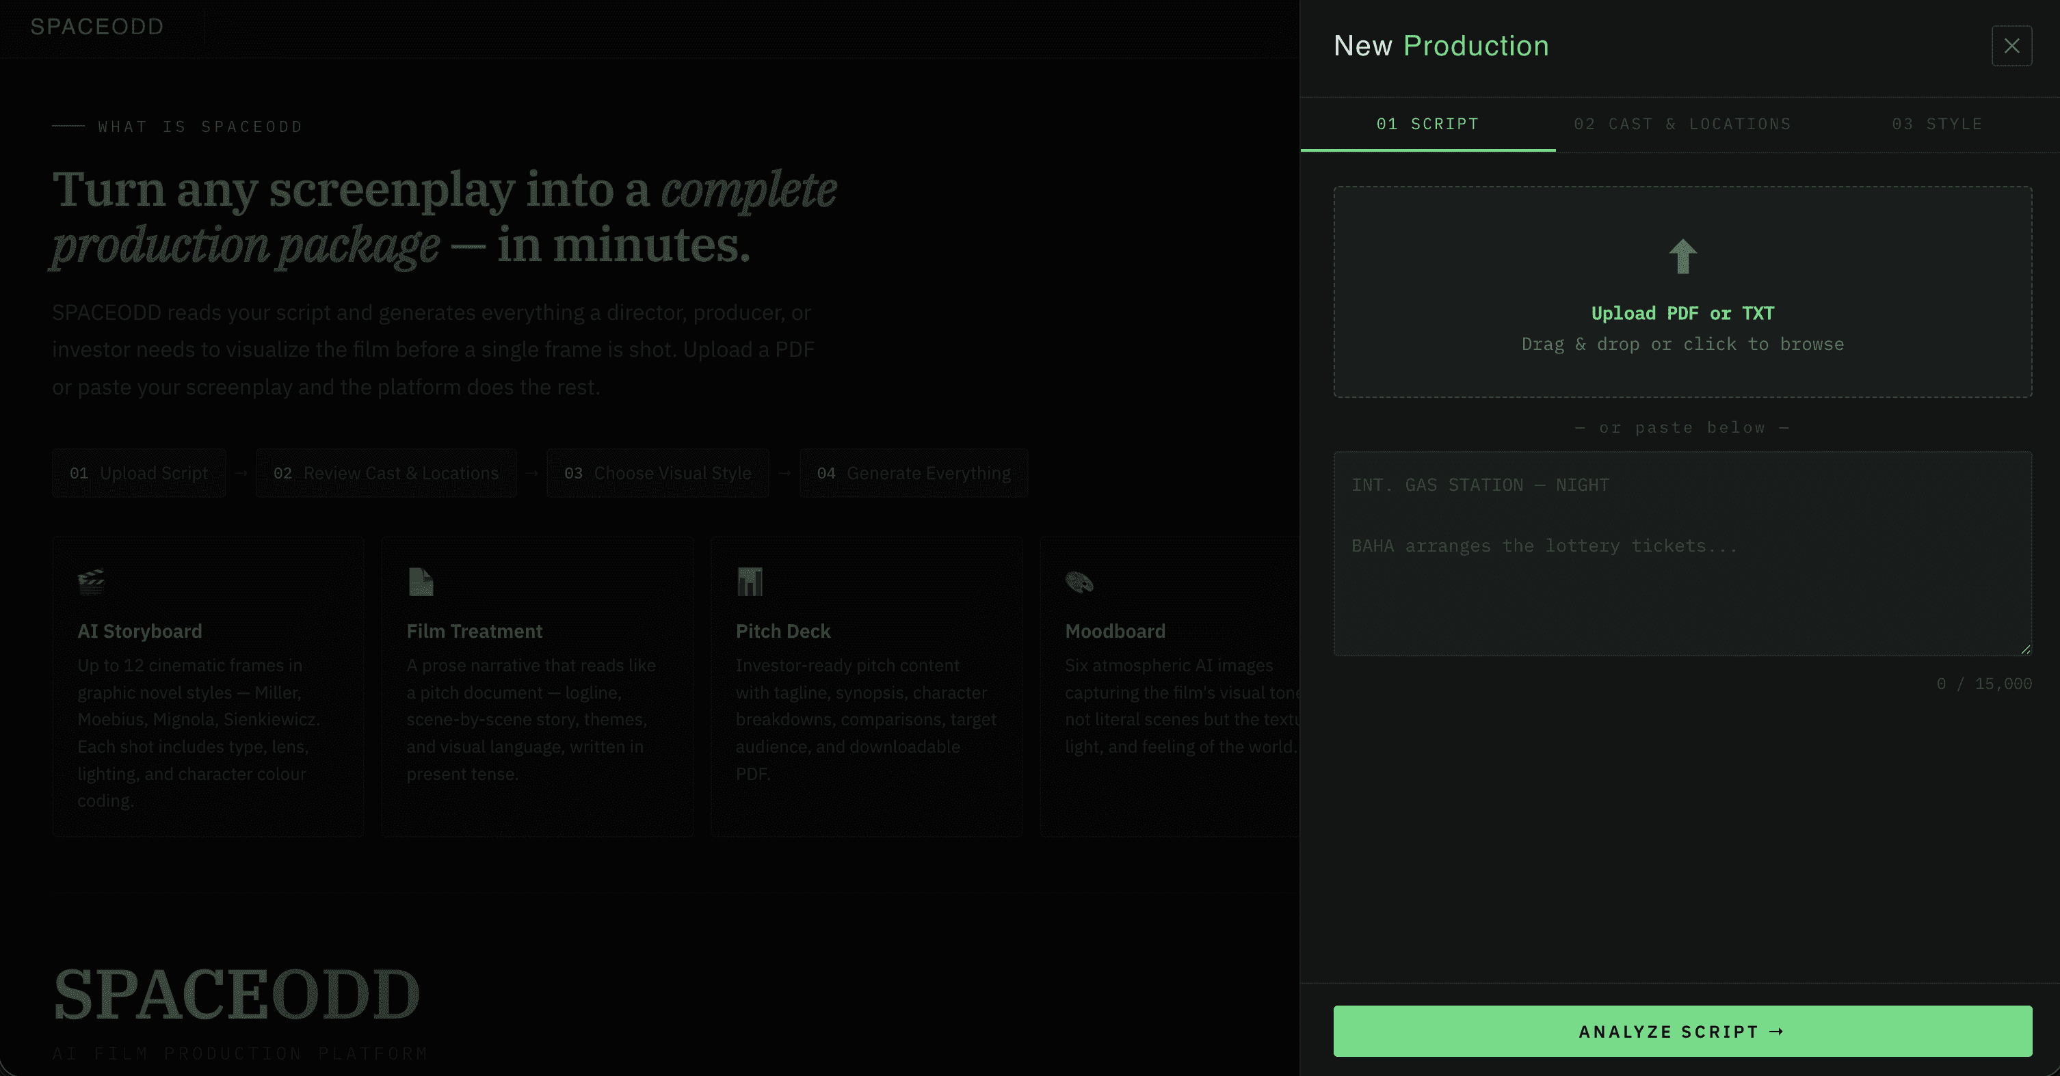The width and height of the screenshot is (2060, 1076).
Task: Click the Moodboard palette icon
Action: click(x=1079, y=581)
